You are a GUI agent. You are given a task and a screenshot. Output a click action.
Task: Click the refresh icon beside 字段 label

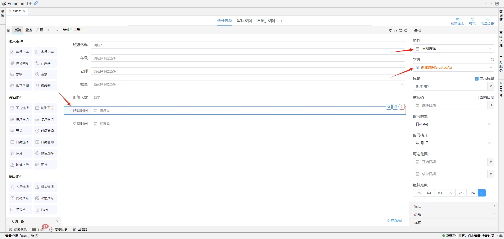point(492,59)
